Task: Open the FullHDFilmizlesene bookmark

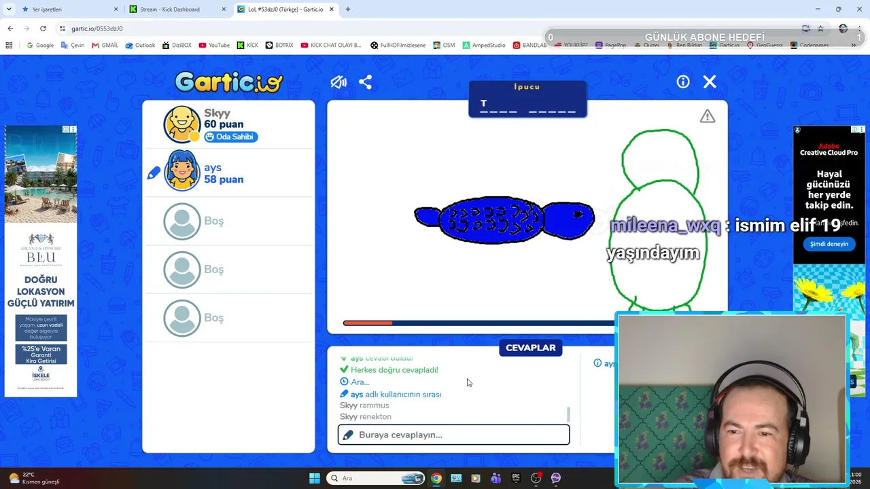Action: [x=398, y=46]
